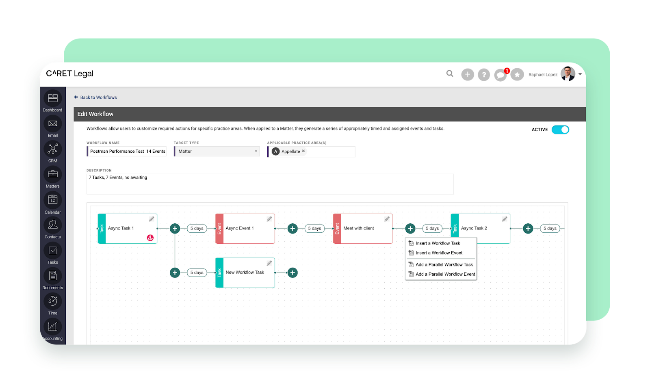Expand the Raphael Lopez user menu arrow
The image size is (650, 383).
point(580,74)
